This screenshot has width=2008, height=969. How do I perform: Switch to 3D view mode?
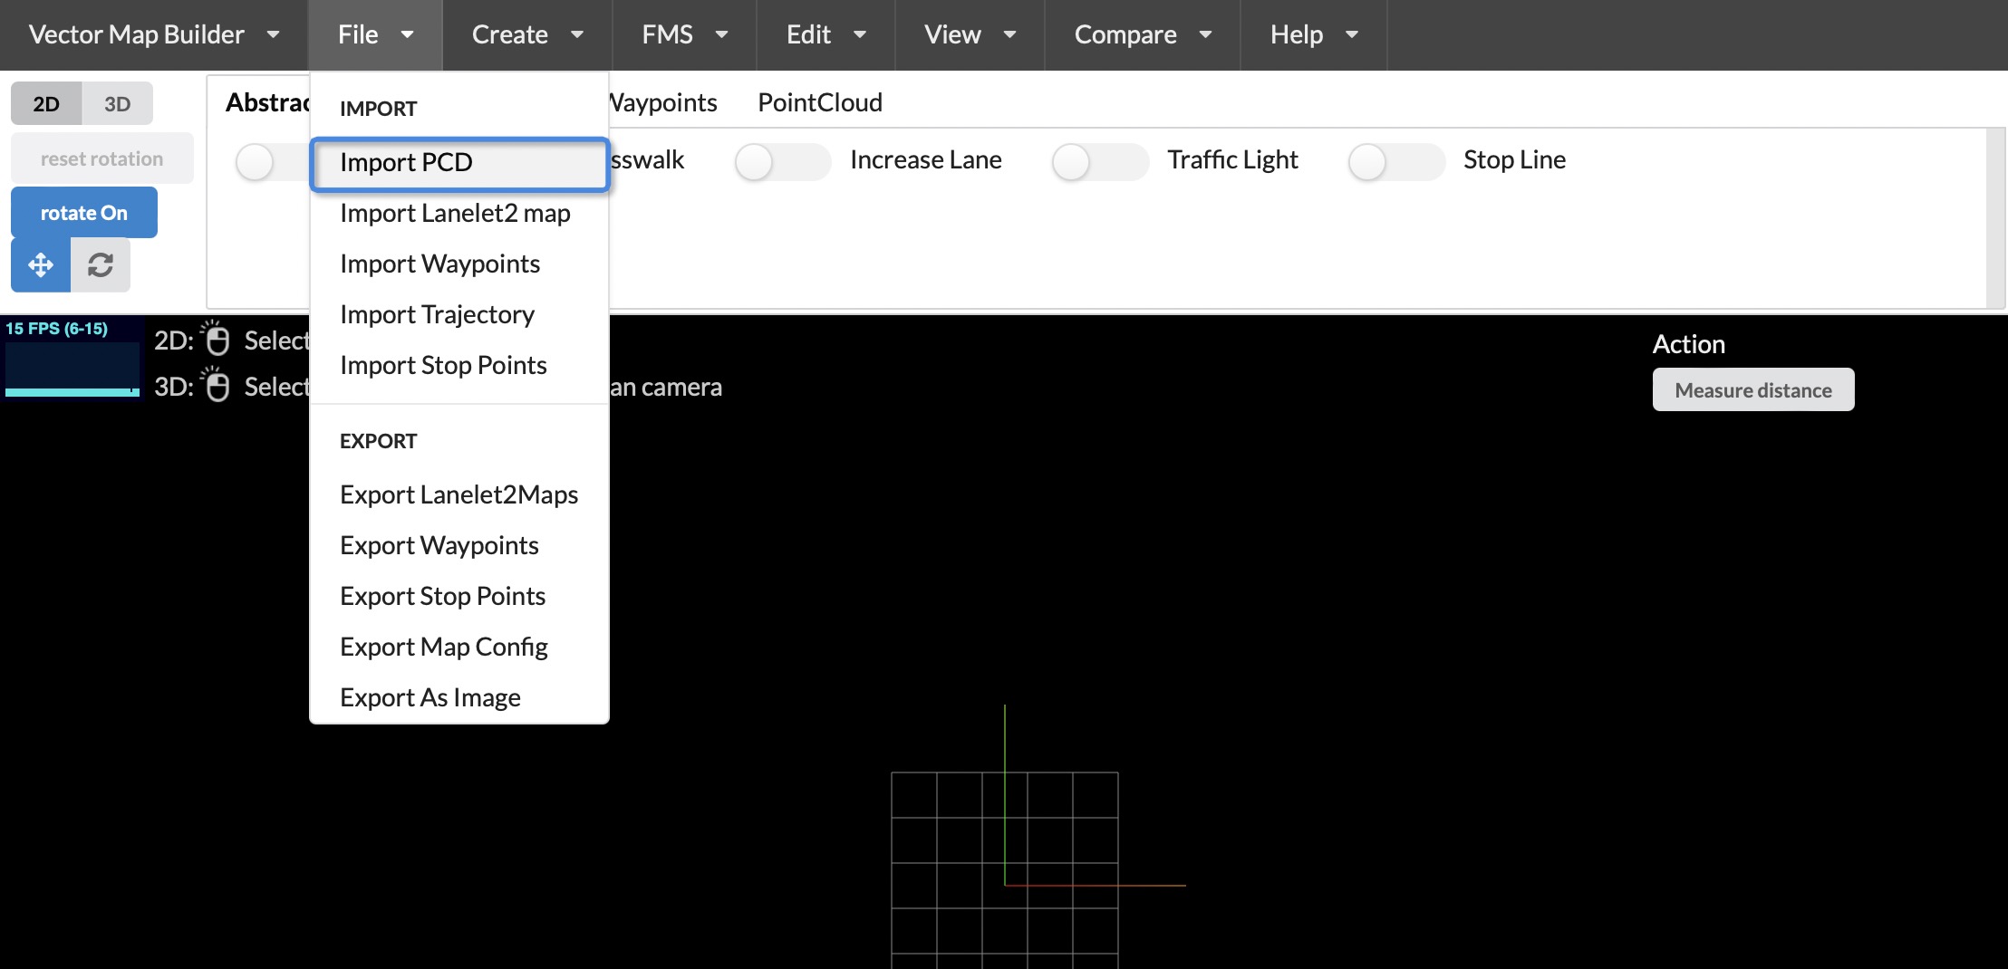(x=118, y=102)
